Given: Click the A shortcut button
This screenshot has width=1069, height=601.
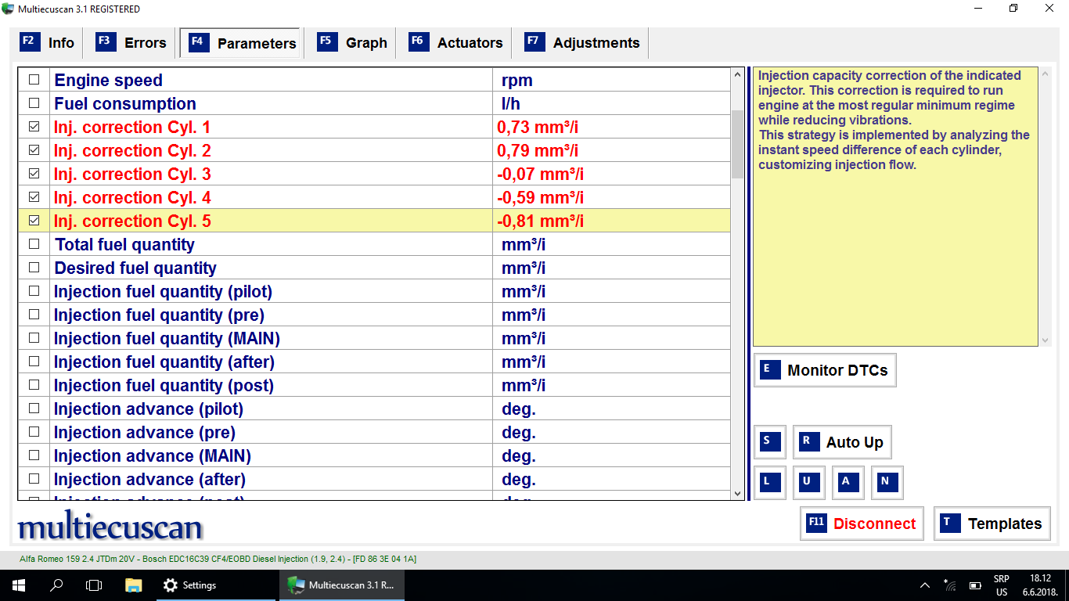Looking at the screenshot, I should tap(848, 483).
